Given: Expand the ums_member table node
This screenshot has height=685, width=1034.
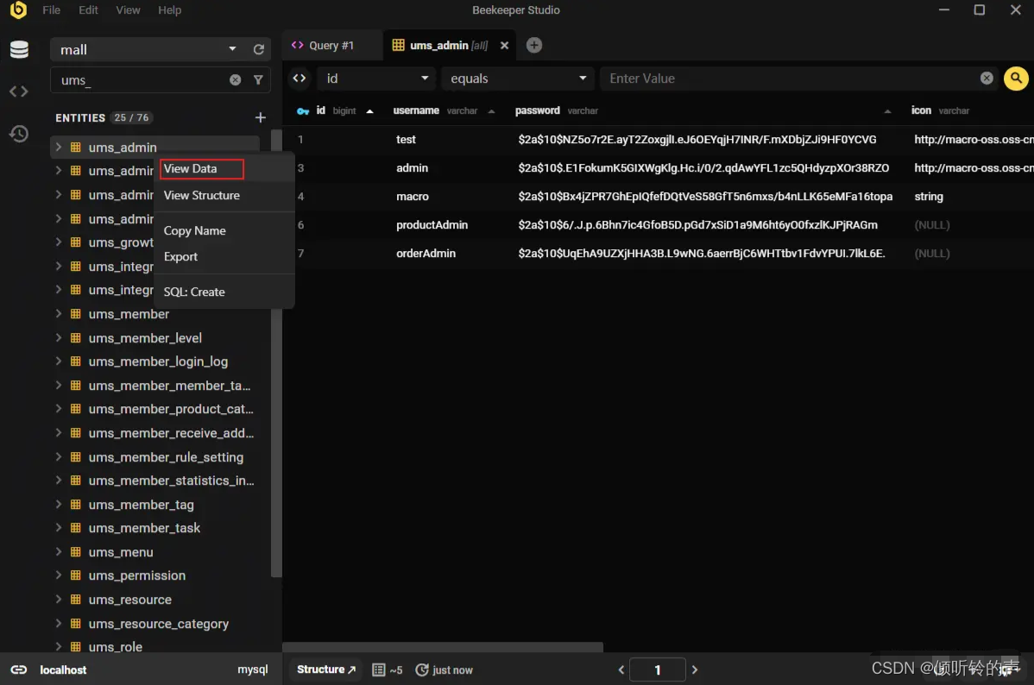Looking at the screenshot, I should coord(58,314).
